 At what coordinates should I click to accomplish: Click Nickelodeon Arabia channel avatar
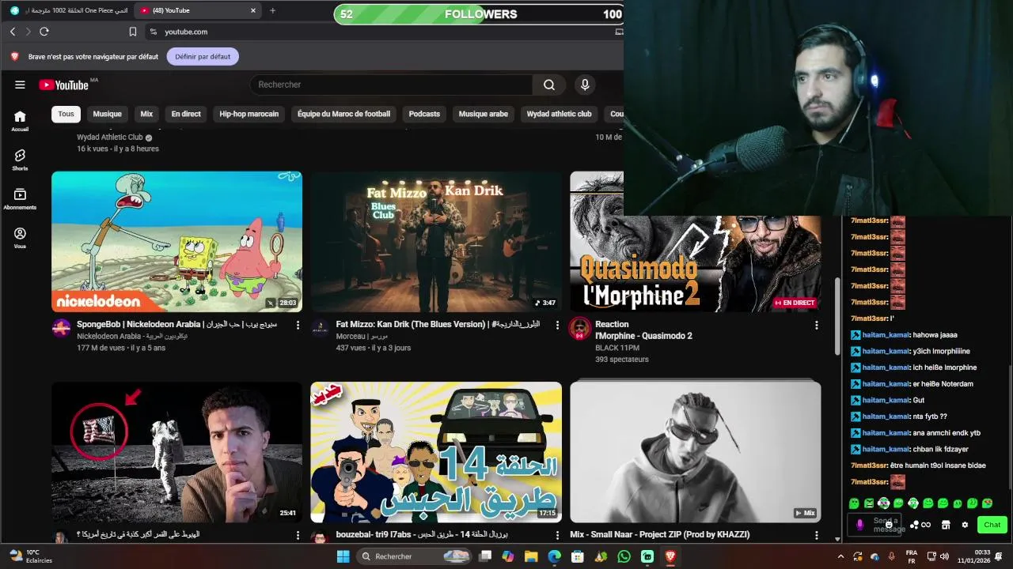click(x=61, y=328)
